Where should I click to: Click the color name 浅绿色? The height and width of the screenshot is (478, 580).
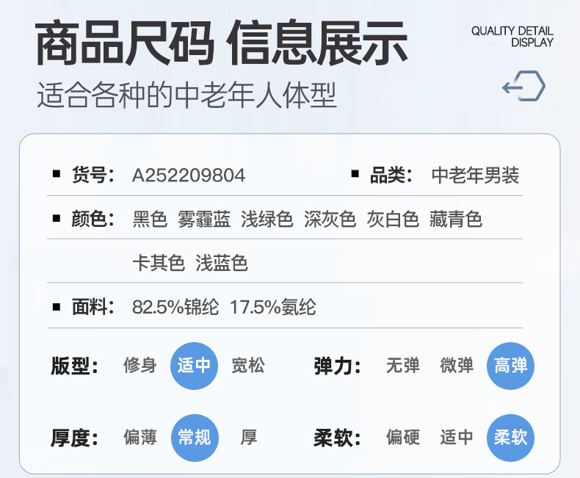267,219
